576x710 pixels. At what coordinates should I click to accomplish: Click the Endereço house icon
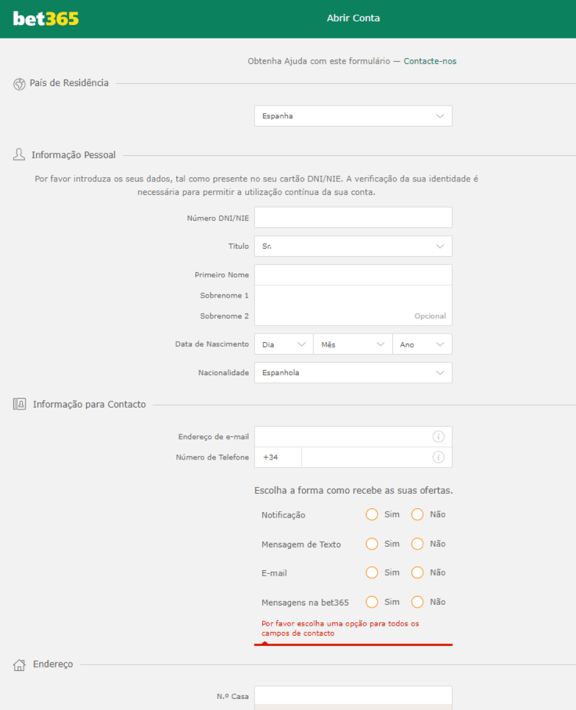pos(20,665)
